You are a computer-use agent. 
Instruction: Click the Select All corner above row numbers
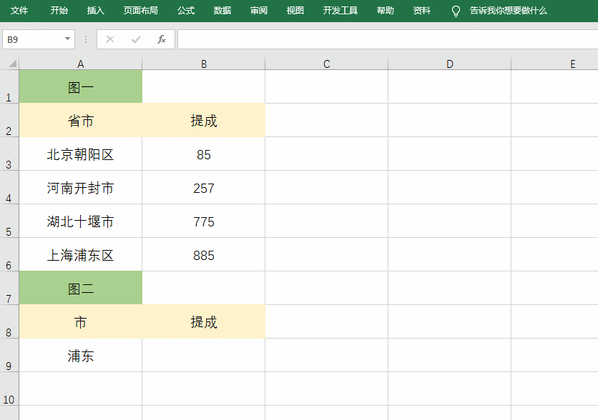(x=10, y=63)
